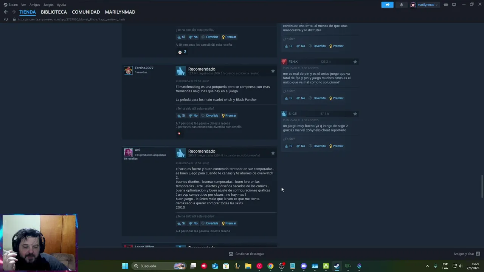
Task: Reload the page with refresh icon
Action: (x=6, y=19)
